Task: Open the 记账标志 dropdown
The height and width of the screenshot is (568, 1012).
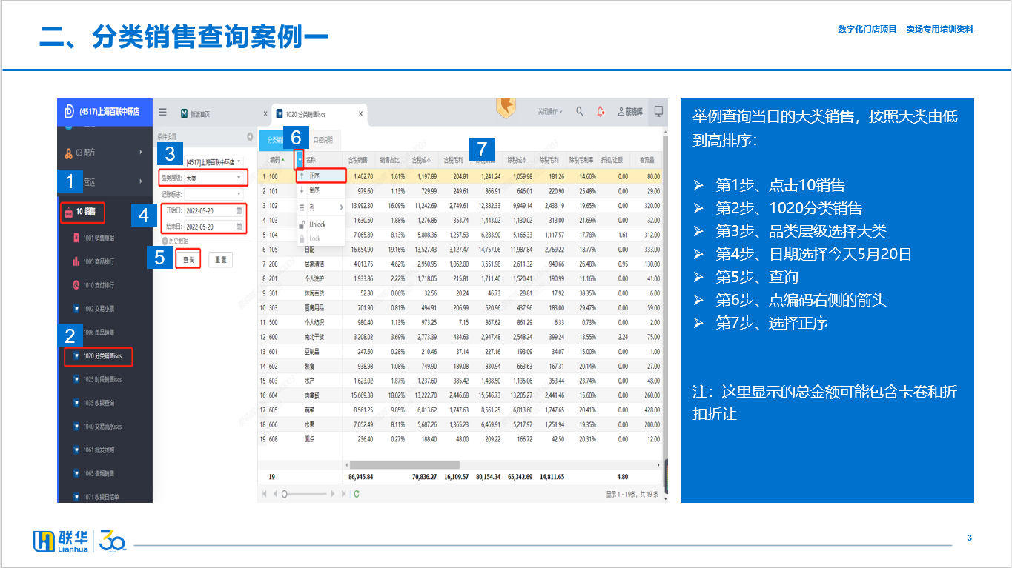Action: [214, 194]
